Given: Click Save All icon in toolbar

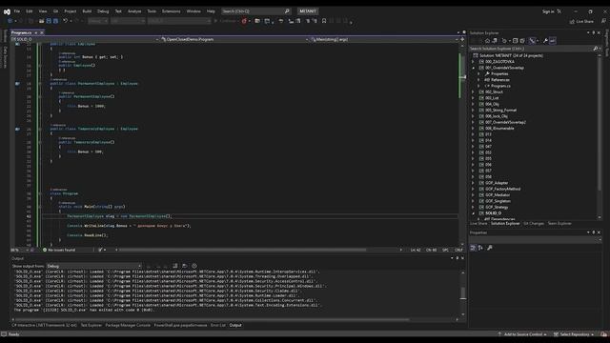Looking at the screenshot, I should [x=55, y=21].
